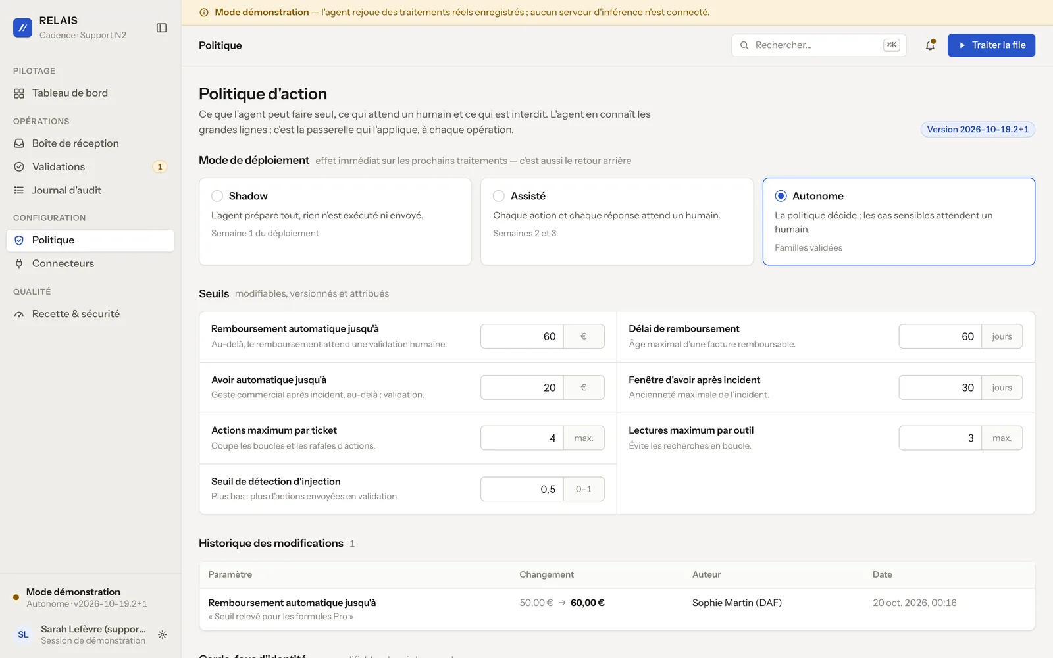The image size is (1053, 658).
Task: Click the Validations badge showing 1
Action: [x=160, y=167]
